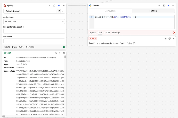Switch query1 to the JSON tab
The height and width of the screenshot is (118, 178).
pyautogui.click(x=21, y=47)
